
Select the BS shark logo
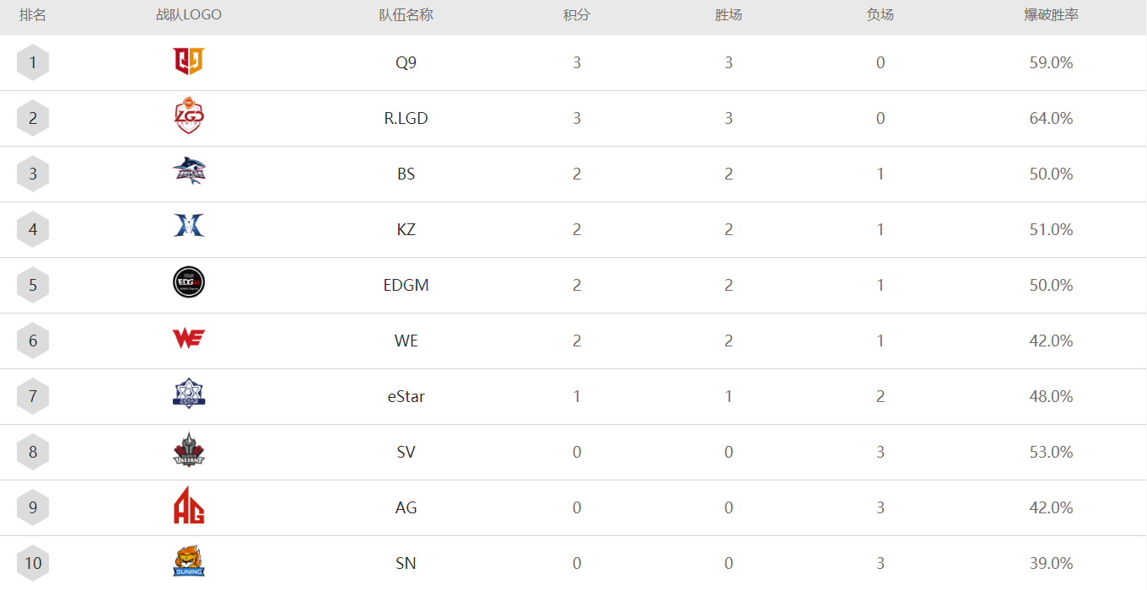[189, 172]
